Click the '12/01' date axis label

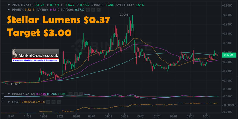click(43, 116)
